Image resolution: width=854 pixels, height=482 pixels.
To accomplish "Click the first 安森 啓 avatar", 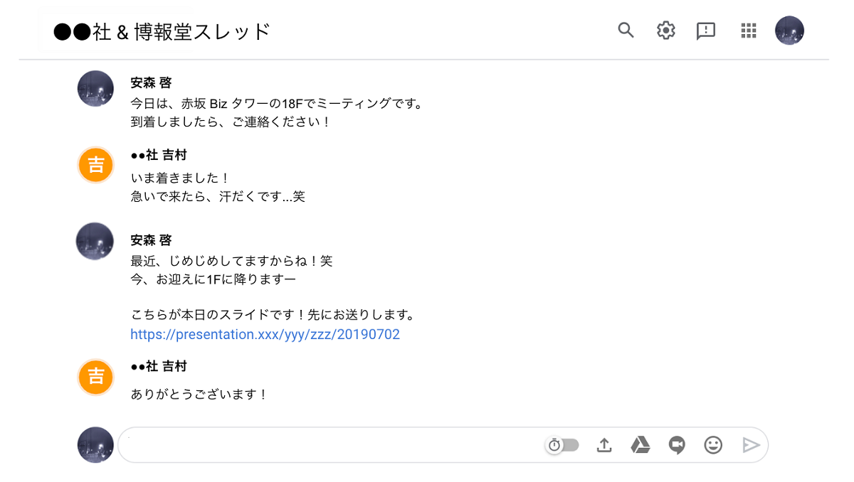I will (x=95, y=89).
